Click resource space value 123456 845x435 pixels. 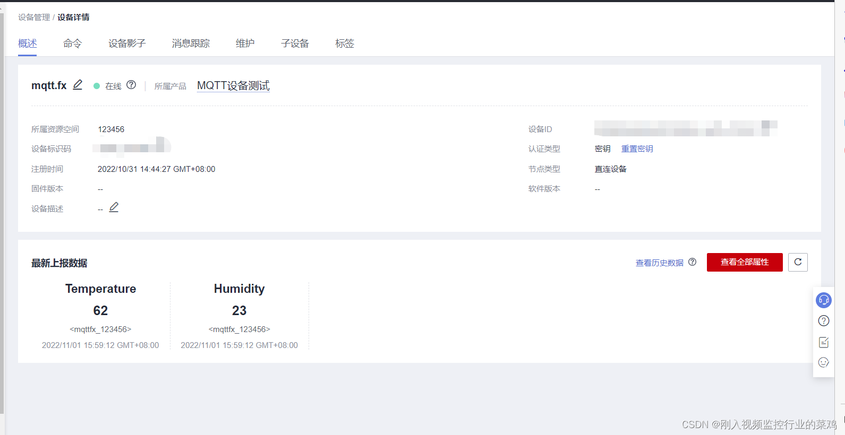pyautogui.click(x=111, y=129)
